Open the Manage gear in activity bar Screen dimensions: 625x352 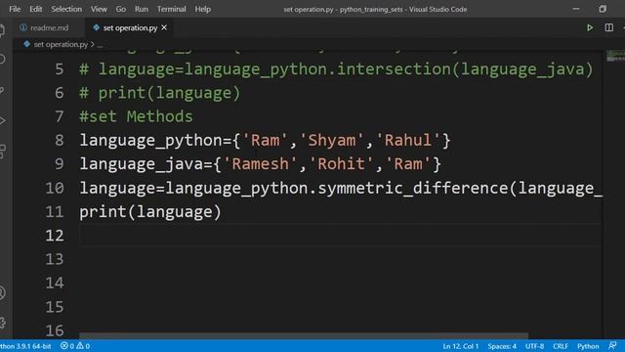point(2,323)
